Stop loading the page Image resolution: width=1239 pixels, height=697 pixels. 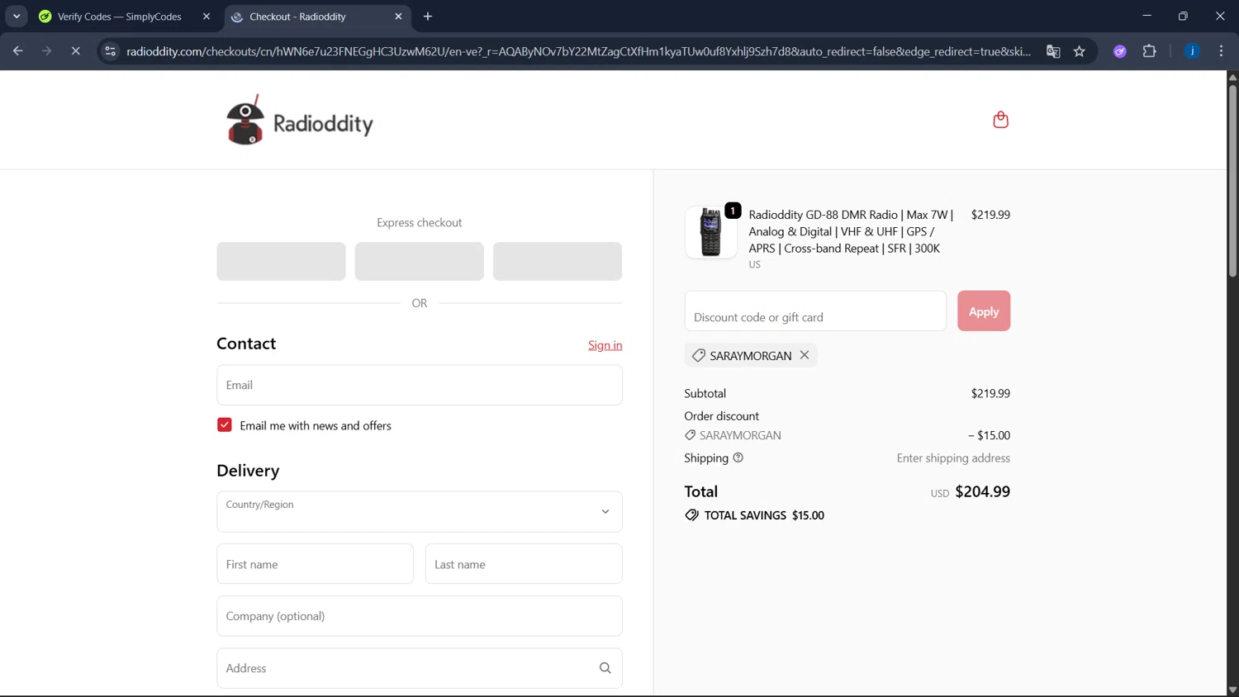point(75,51)
